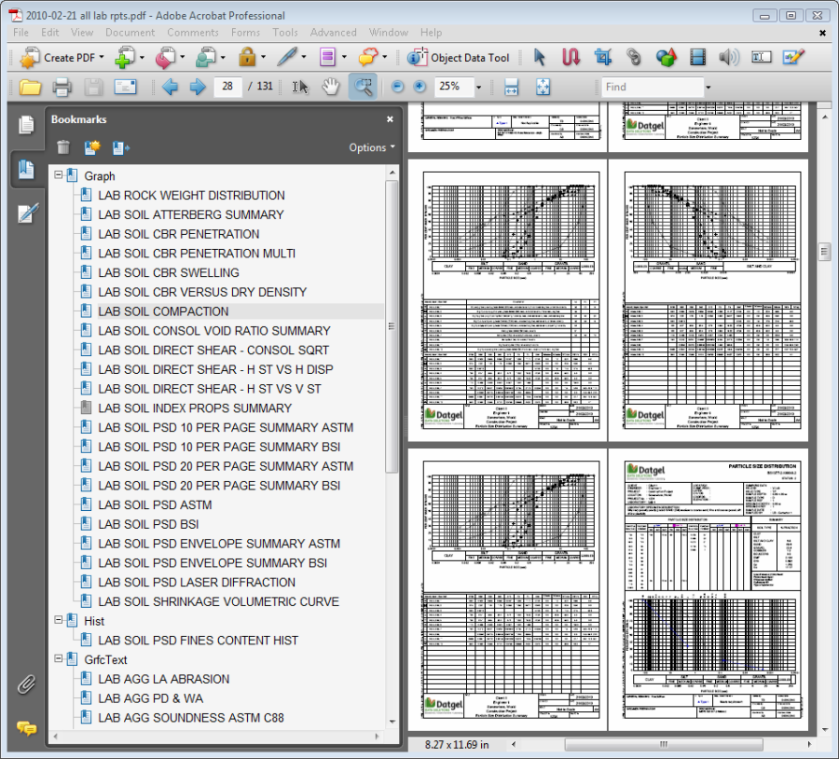
Task: Open the Pages panel in the sidebar
Action: (x=27, y=125)
